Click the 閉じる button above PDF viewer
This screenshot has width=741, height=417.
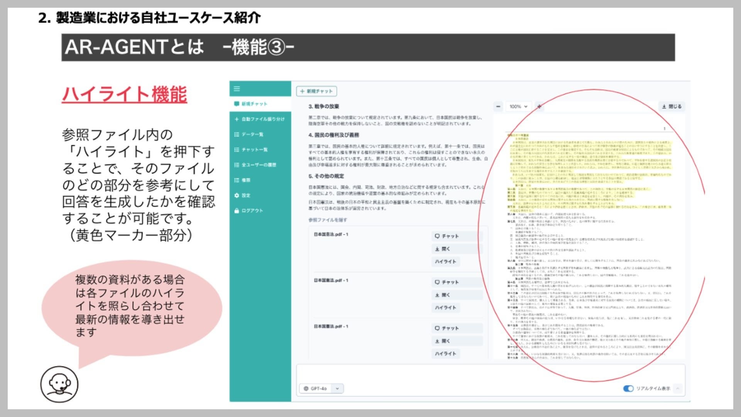point(672,106)
